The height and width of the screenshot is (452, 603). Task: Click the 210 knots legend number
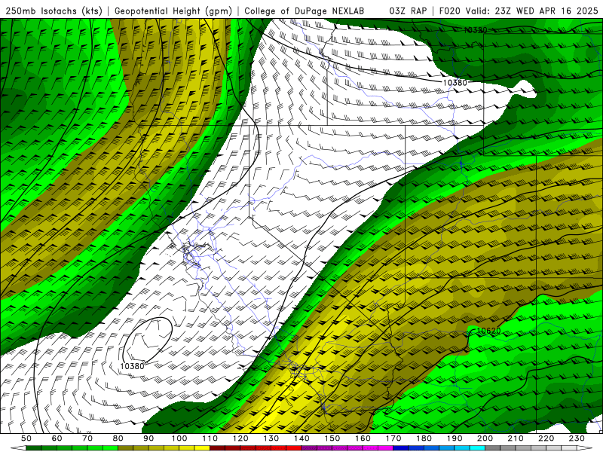click(516, 438)
